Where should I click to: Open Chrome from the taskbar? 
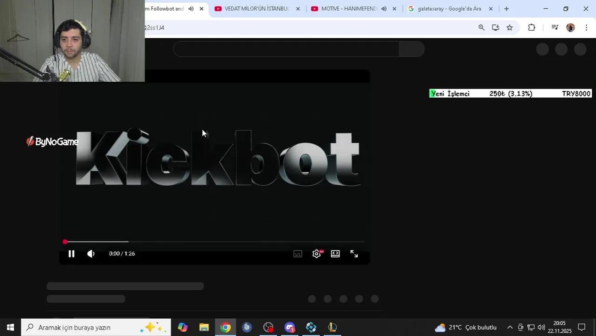(x=226, y=328)
